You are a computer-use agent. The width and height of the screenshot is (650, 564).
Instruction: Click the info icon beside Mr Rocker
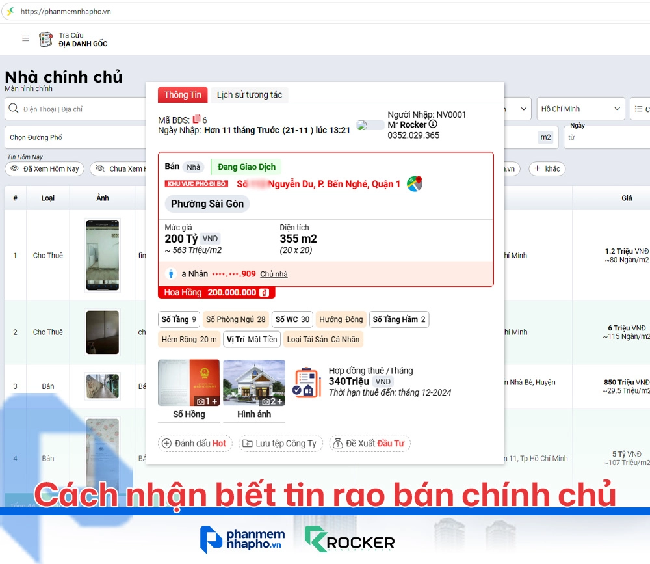(433, 124)
